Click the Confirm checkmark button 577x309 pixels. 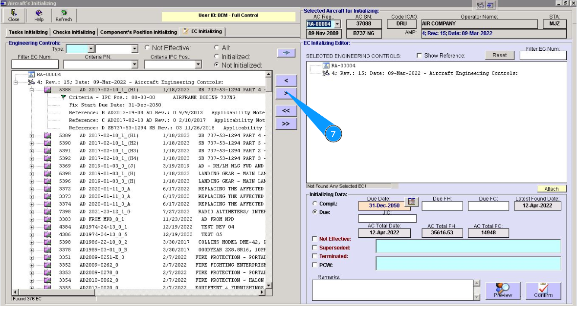[543, 290]
